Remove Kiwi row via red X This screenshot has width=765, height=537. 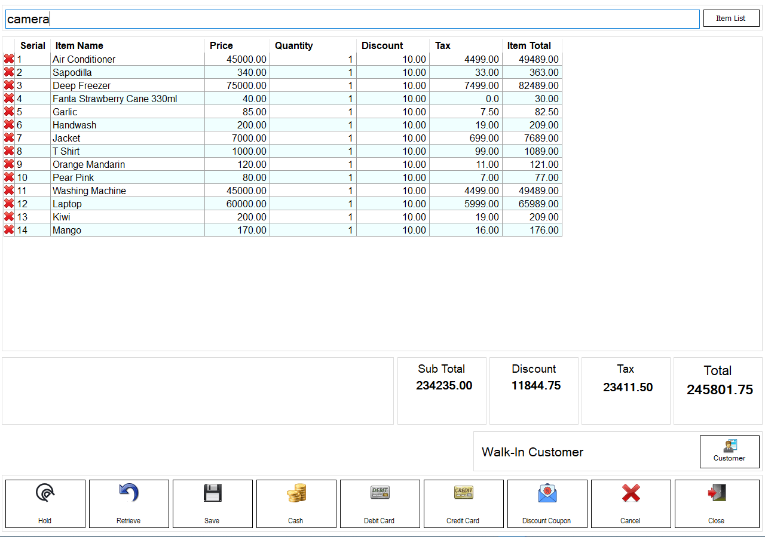pos(9,217)
